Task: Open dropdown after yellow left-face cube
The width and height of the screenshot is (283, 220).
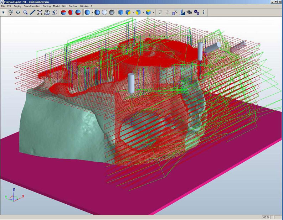Action: pyautogui.click(x=143, y=12)
